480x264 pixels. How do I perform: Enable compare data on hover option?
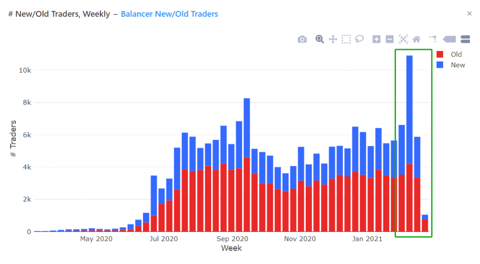(x=465, y=39)
